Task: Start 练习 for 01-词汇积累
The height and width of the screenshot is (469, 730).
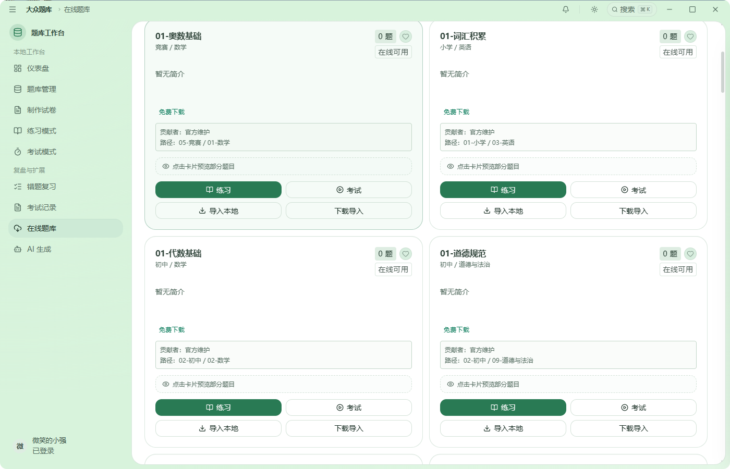Action: (503, 190)
